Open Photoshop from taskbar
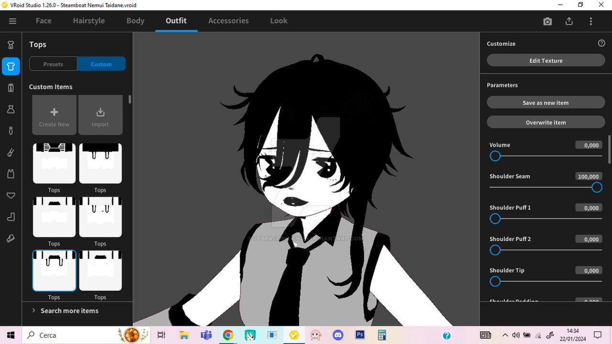Image resolution: width=612 pixels, height=344 pixels. point(360,335)
